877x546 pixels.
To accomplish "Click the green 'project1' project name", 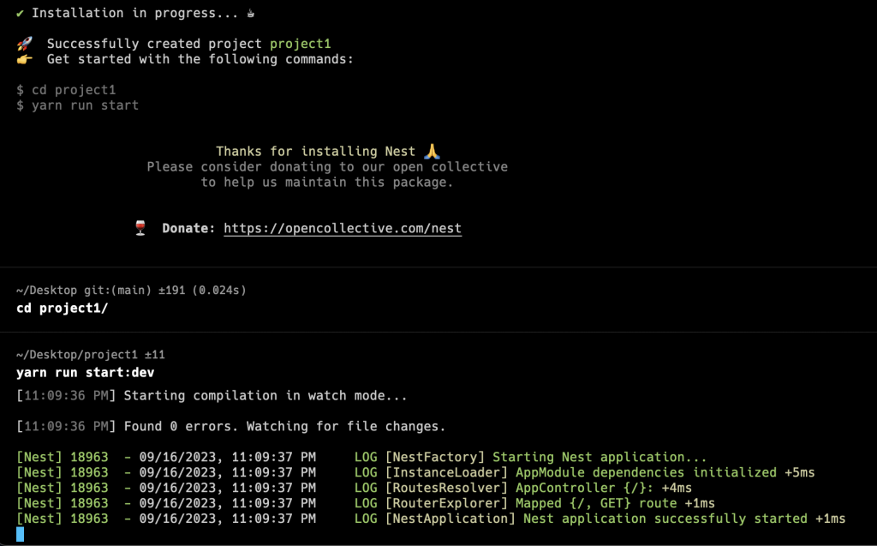I will tap(300, 44).
